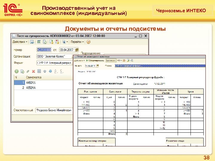
Task: Click the sort descending icon in table toolbar
Action: coord(62,71)
